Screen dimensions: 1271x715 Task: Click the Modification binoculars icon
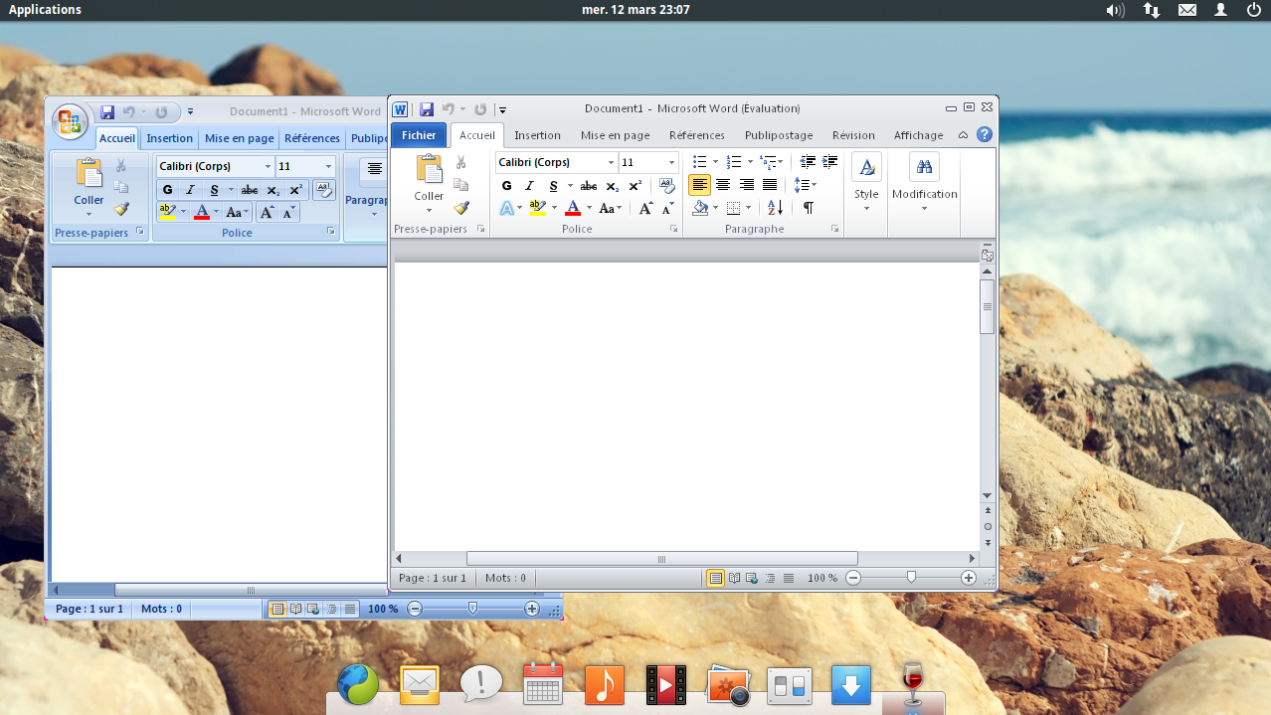click(924, 167)
